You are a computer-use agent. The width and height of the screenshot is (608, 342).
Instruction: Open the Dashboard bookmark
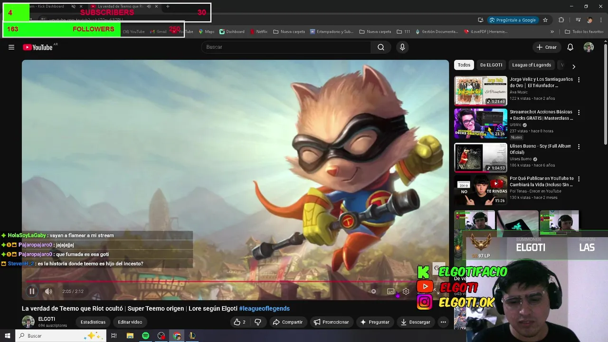pos(232,32)
